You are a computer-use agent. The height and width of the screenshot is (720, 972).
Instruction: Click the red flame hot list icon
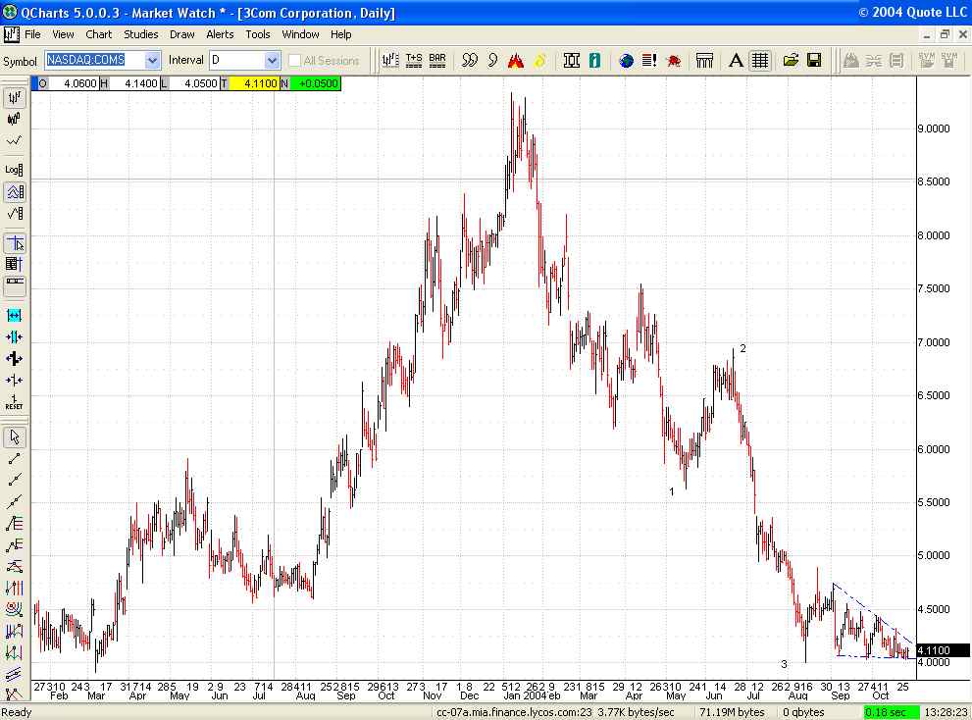[516, 60]
